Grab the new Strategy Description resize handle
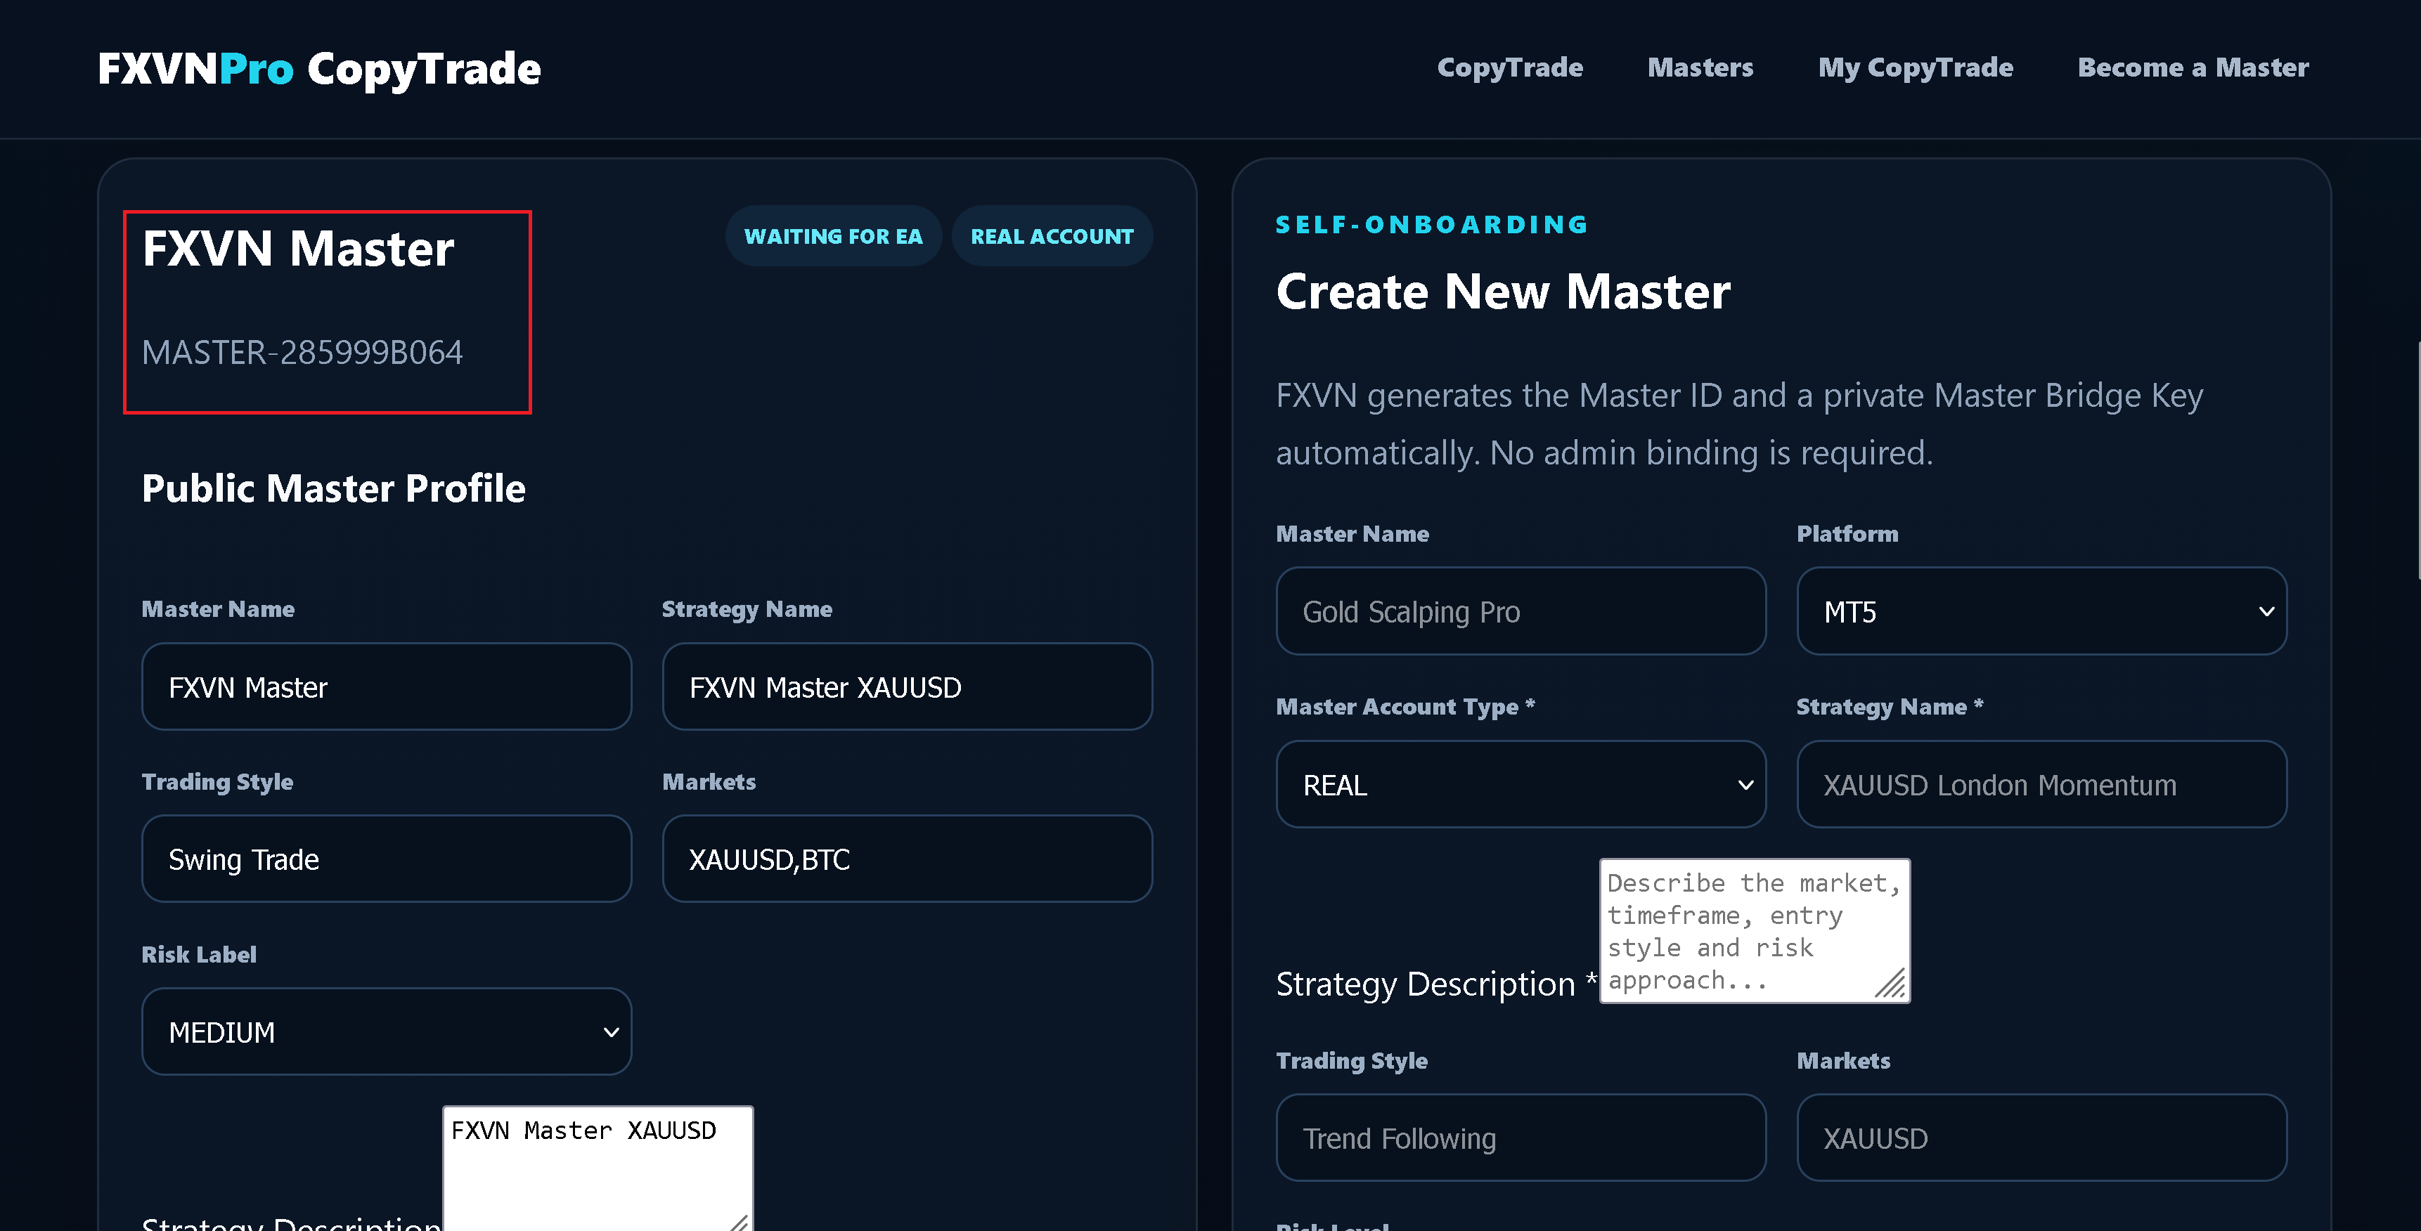This screenshot has height=1231, width=2421. coord(1892,985)
